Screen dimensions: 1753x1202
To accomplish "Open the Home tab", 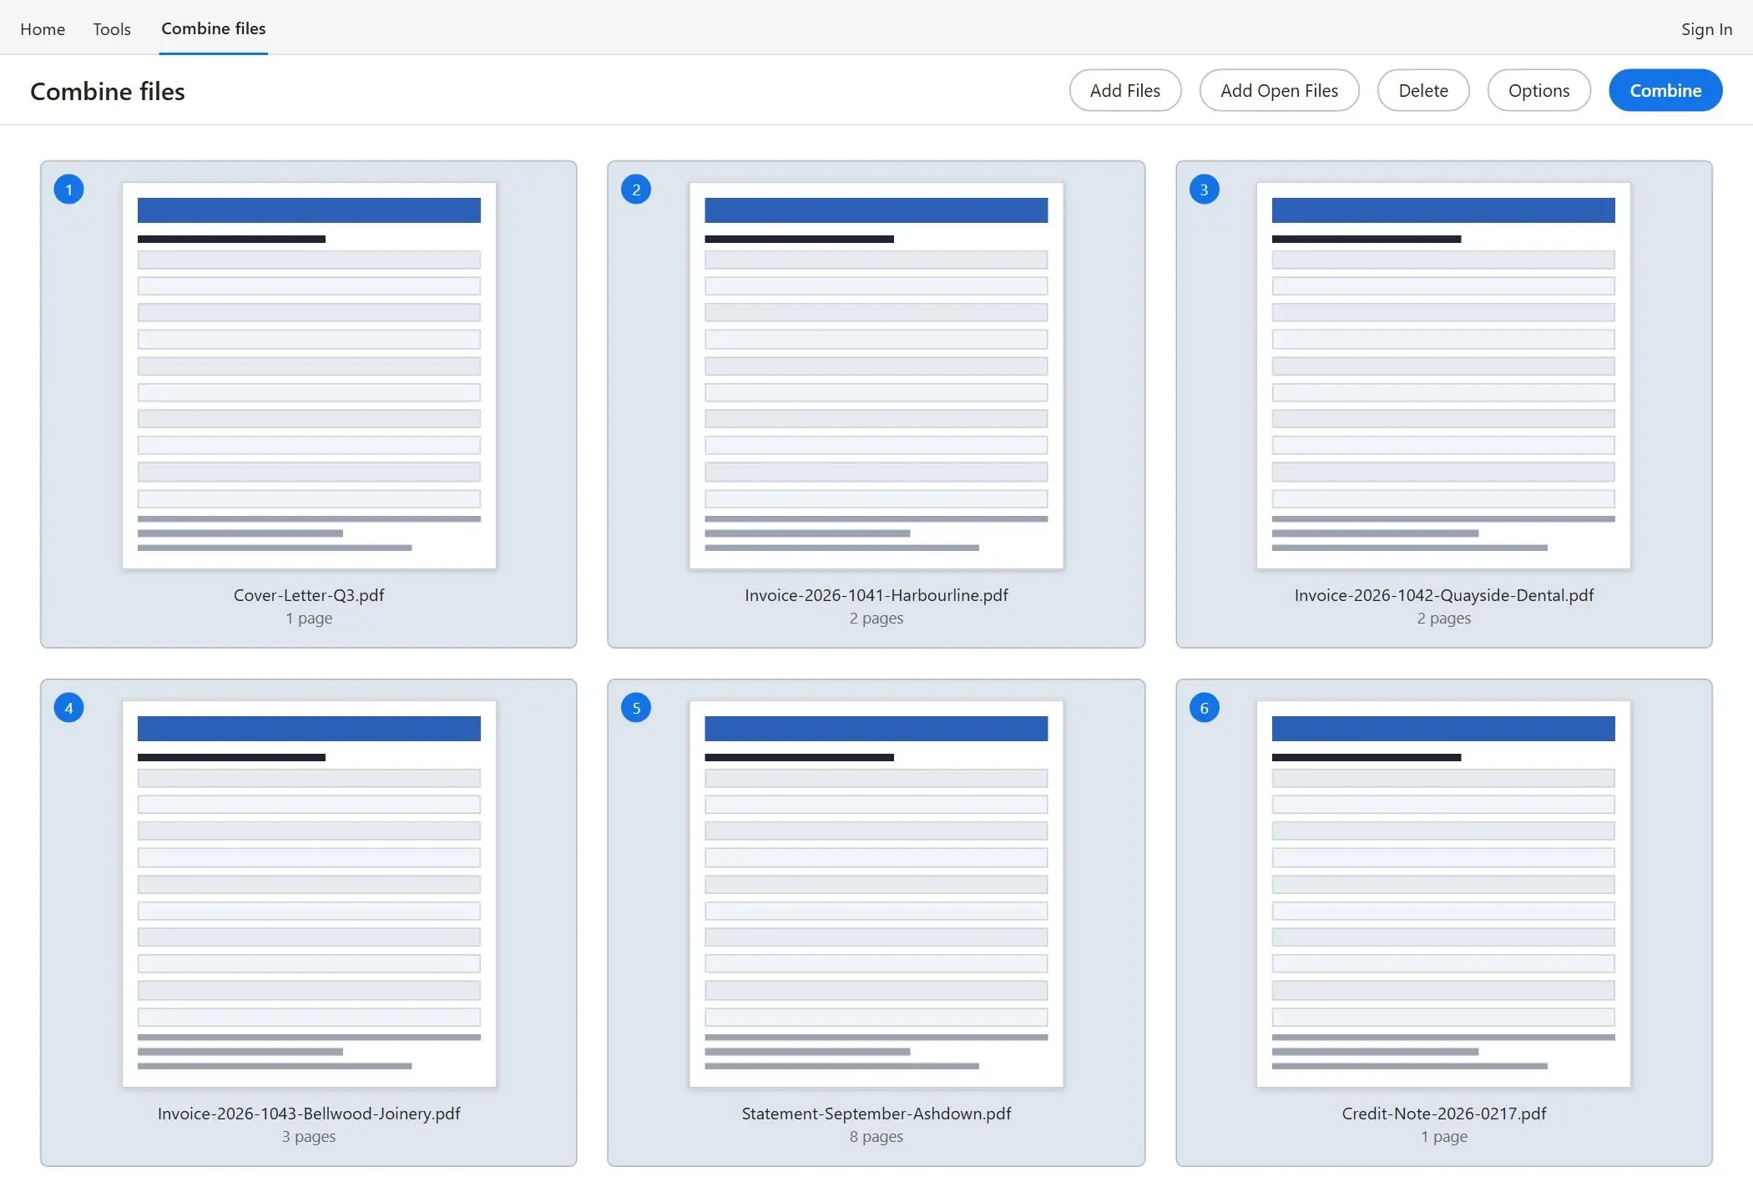I will tap(43, 29).
